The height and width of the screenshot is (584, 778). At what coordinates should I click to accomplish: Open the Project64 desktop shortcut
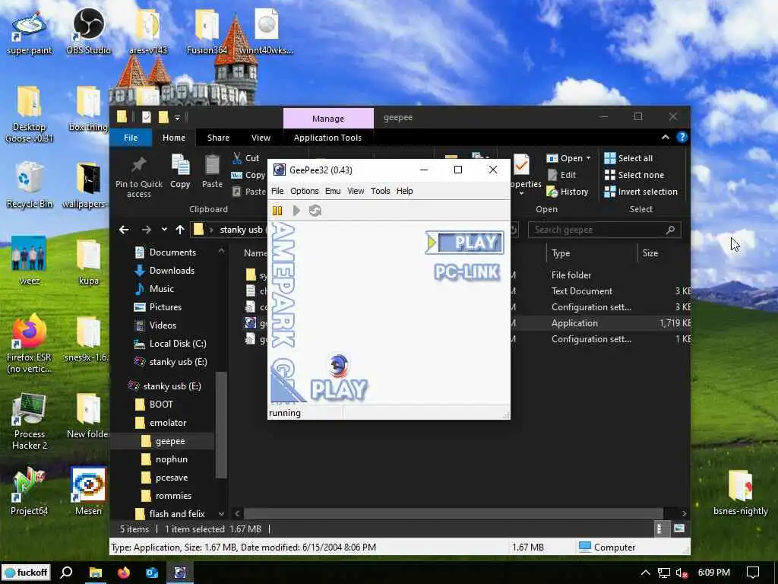tap(29, 492)
